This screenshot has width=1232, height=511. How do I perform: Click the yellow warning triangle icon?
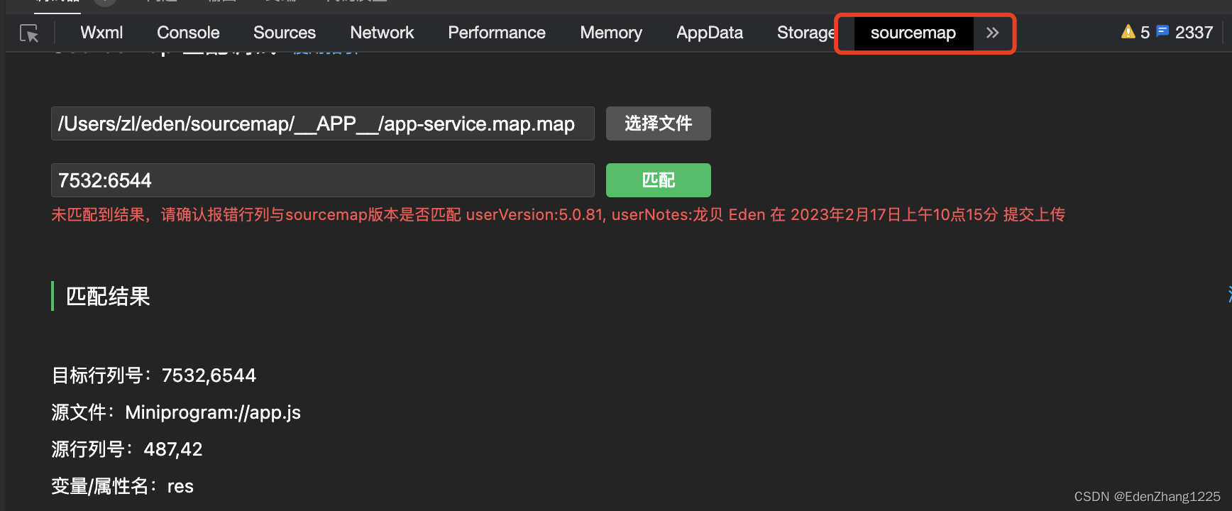(1128, 32)
